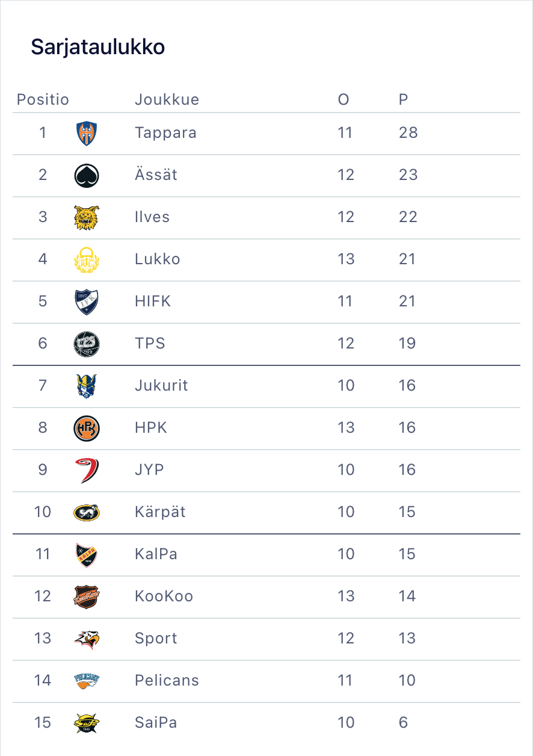Click the Positio column header
Image resolution: width=533 pixels, height=756 pixels.
coord(43,99)
